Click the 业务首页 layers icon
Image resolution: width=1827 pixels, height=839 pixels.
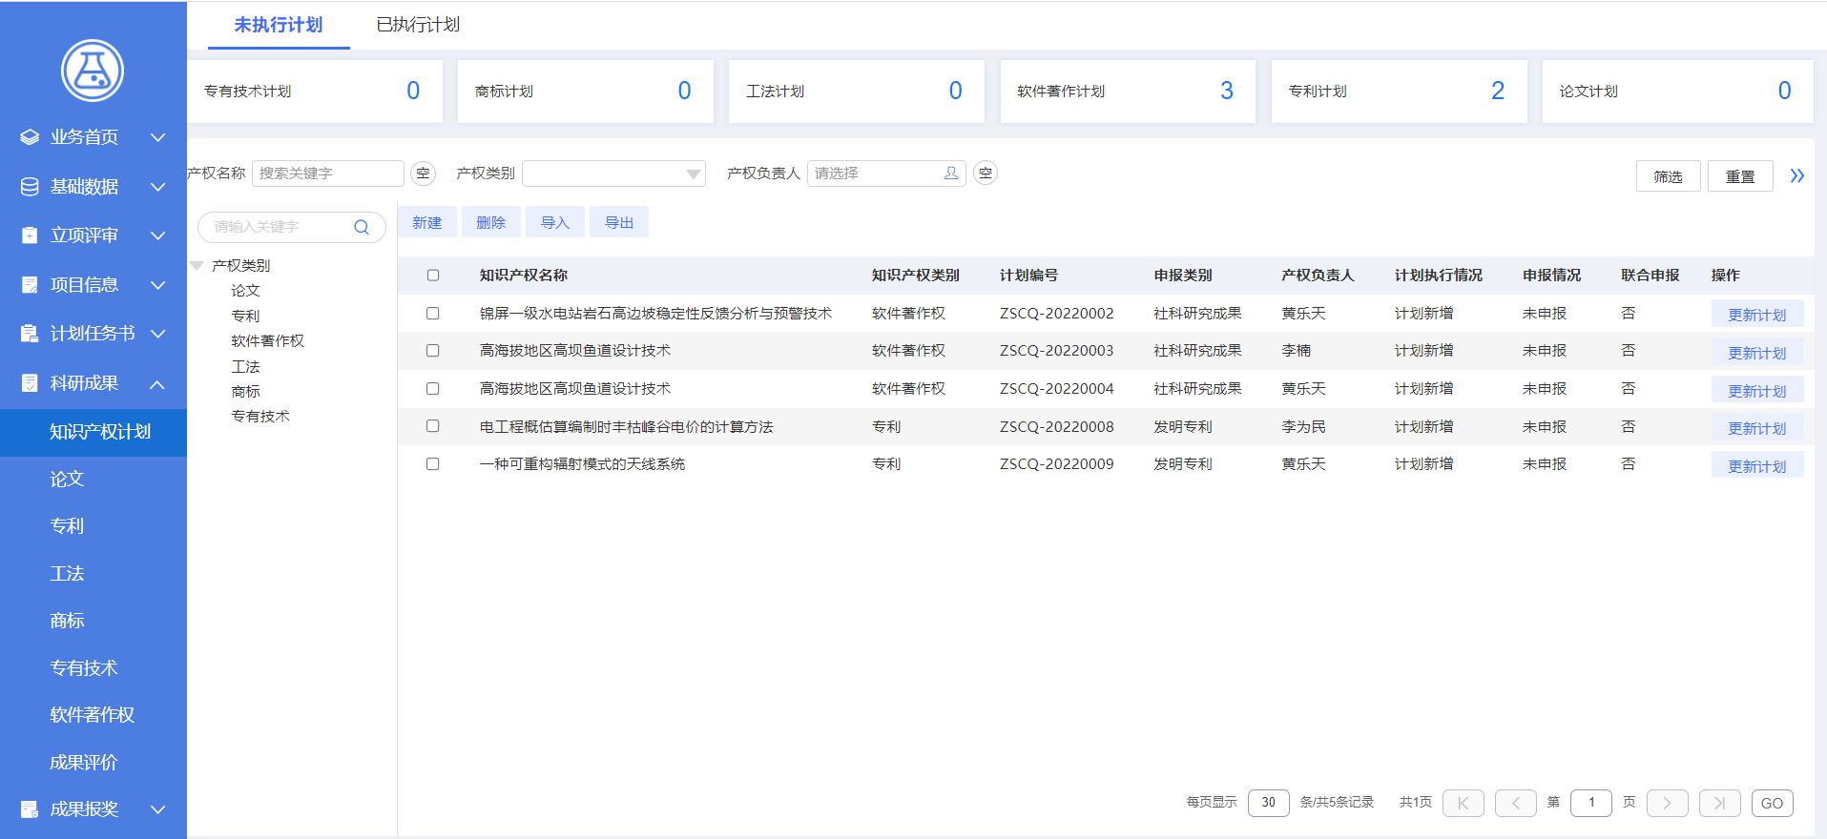pos(30,137)
